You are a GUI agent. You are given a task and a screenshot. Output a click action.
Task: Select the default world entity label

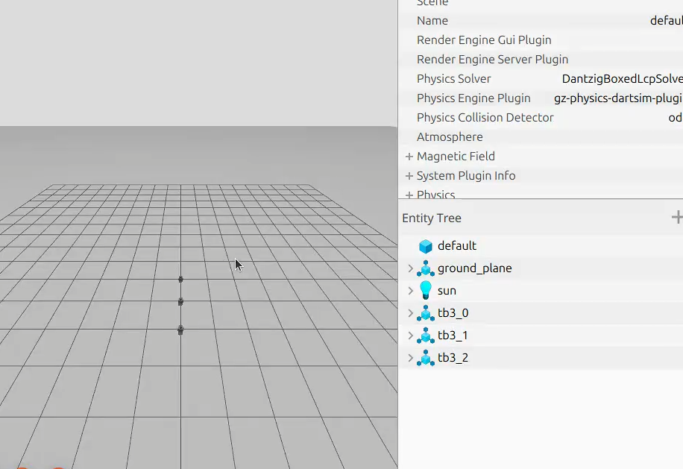pyautogui.click(x=457, y=245)
